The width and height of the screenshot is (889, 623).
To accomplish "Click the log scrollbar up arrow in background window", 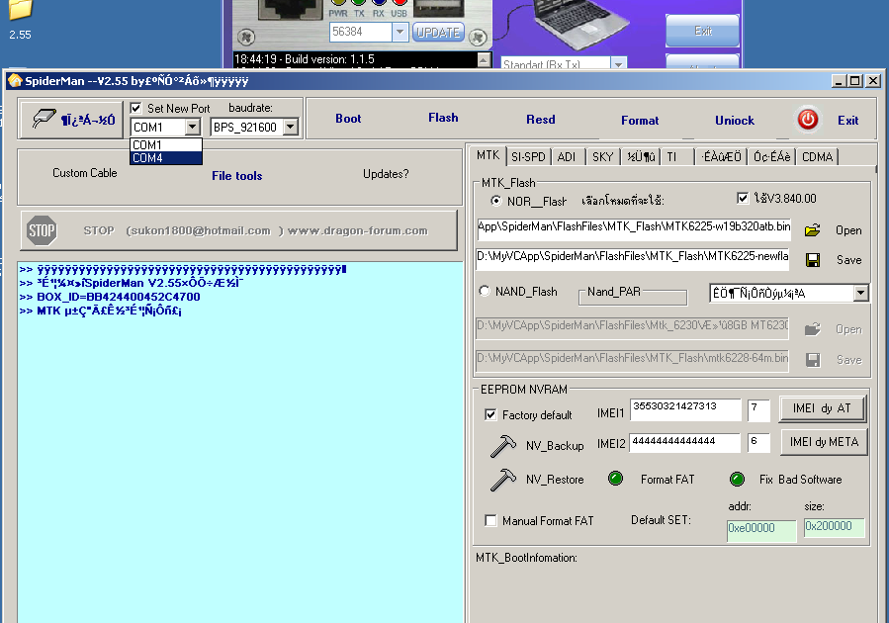I will pyautogui.click(x=484, y=59).
